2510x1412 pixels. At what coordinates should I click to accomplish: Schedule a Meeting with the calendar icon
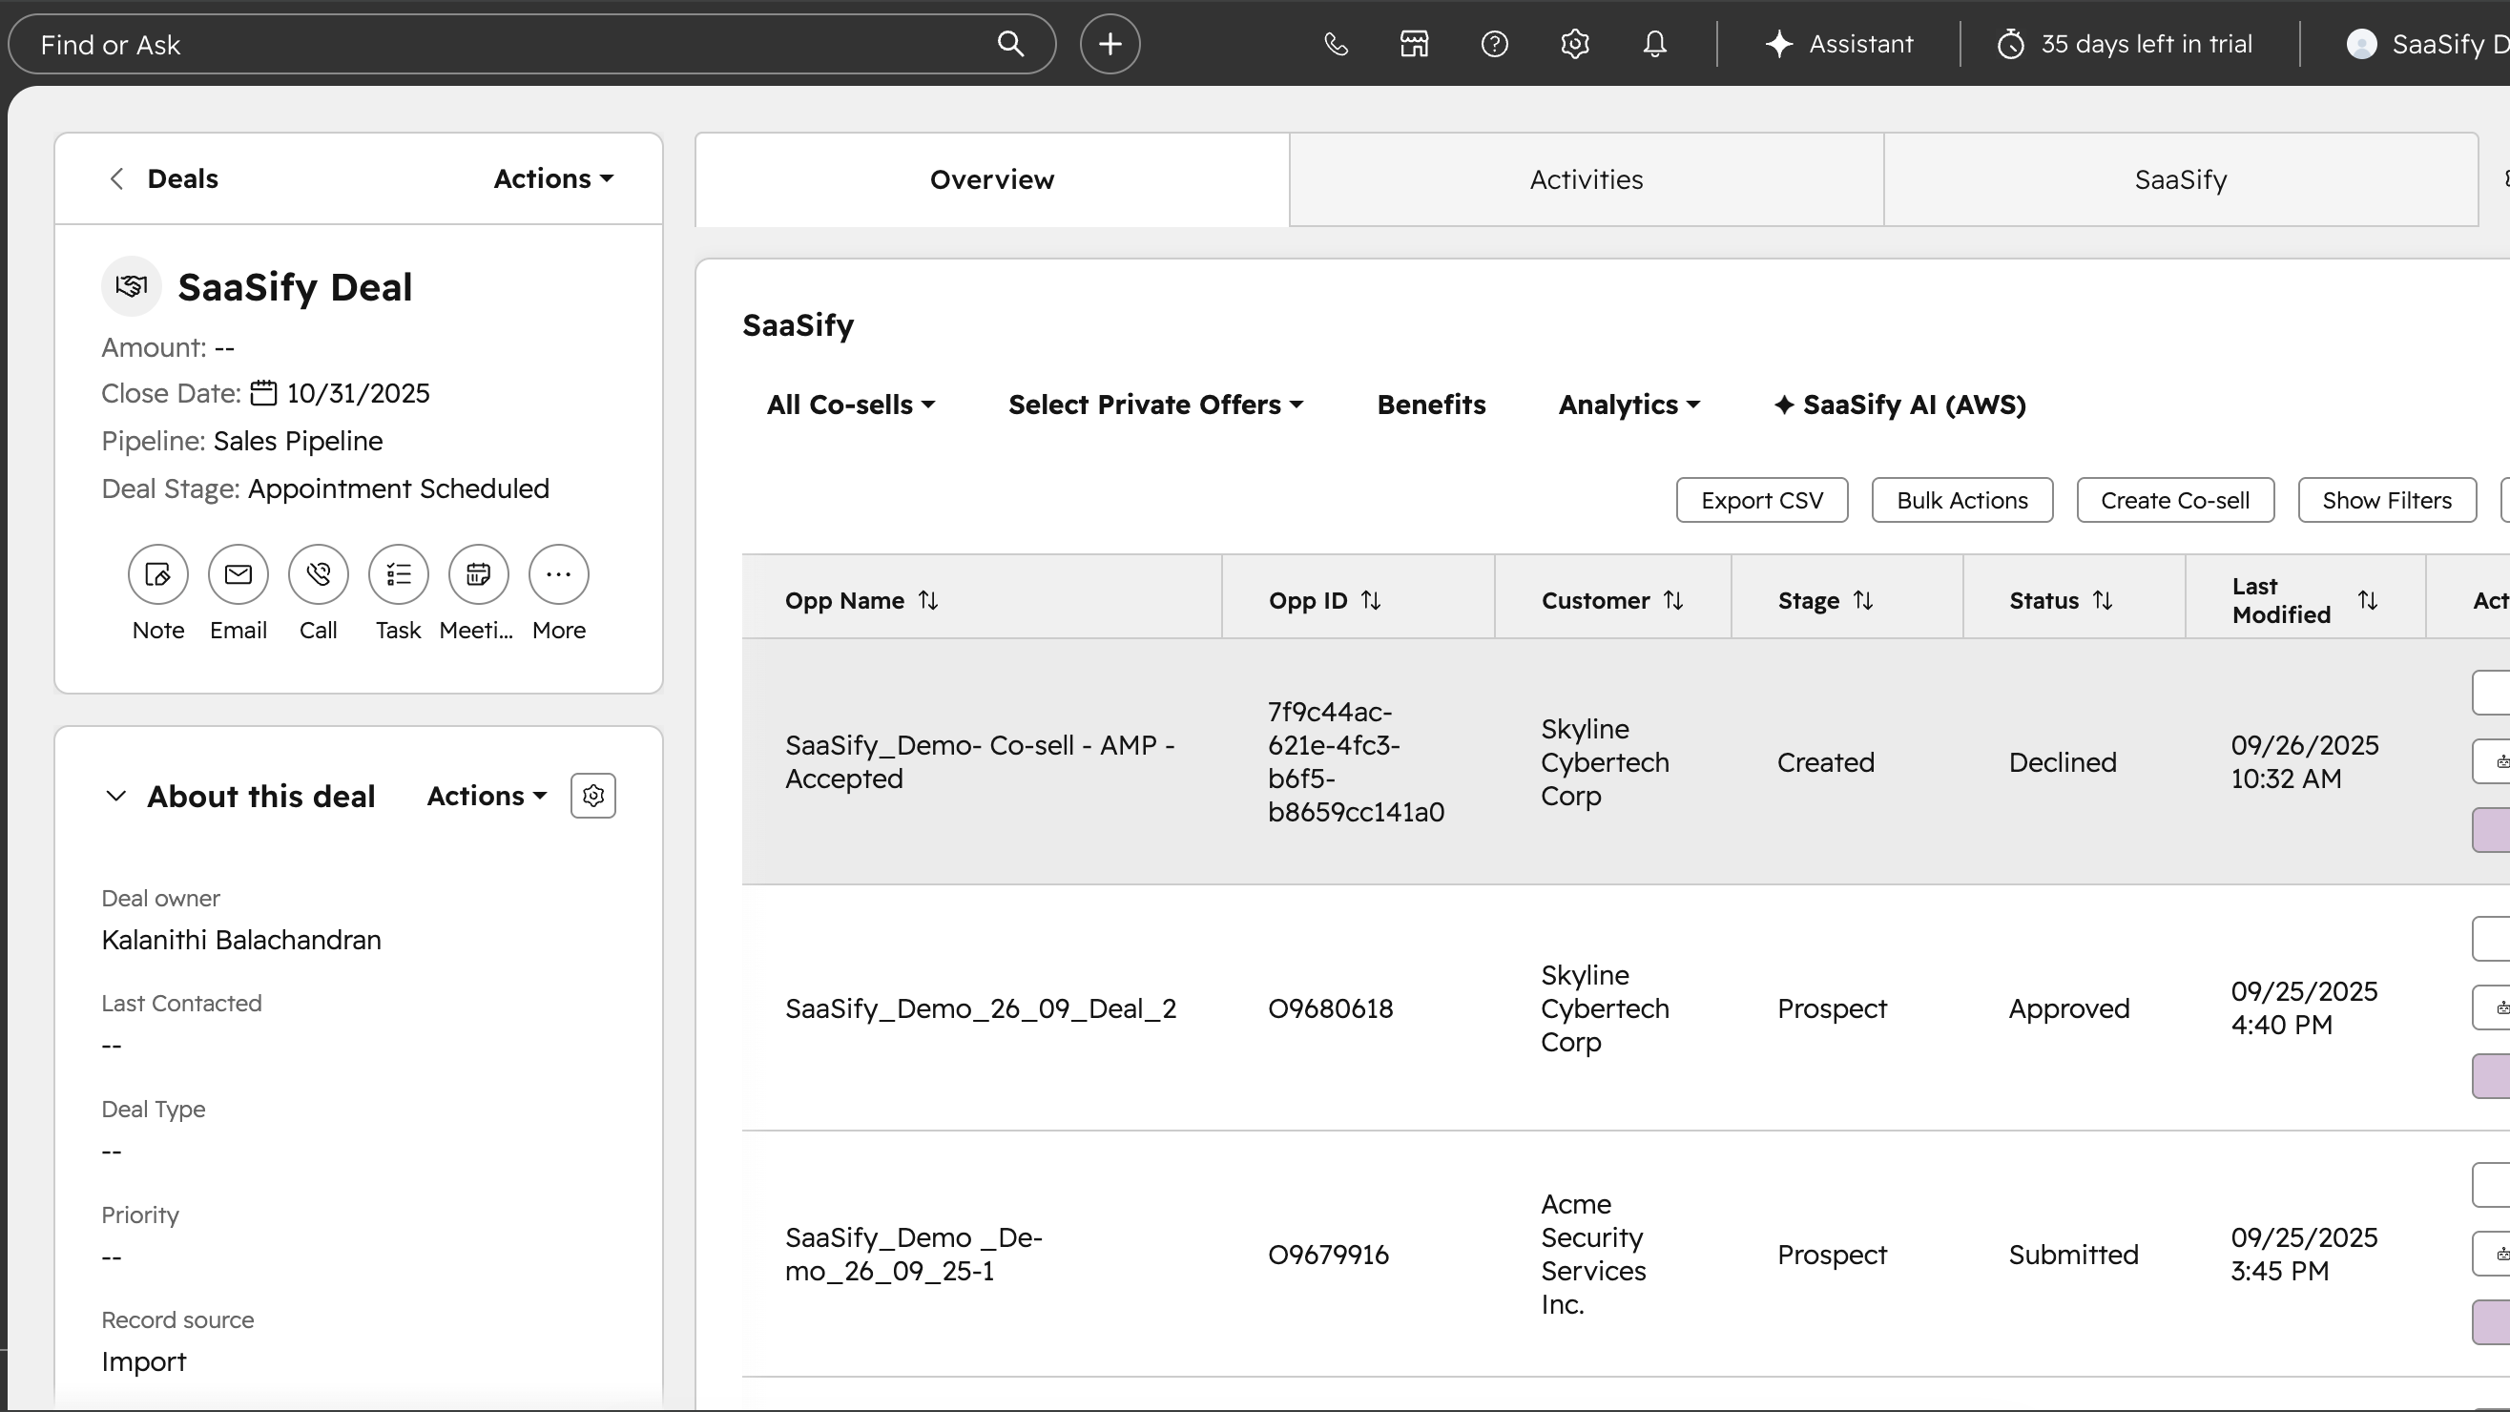click(477, 574)
